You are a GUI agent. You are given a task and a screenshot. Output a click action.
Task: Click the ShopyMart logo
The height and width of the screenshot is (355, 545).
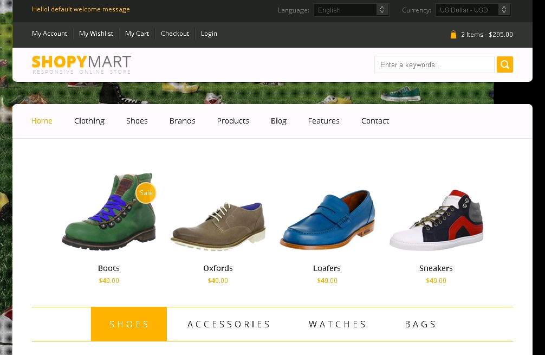coord(81,64)
